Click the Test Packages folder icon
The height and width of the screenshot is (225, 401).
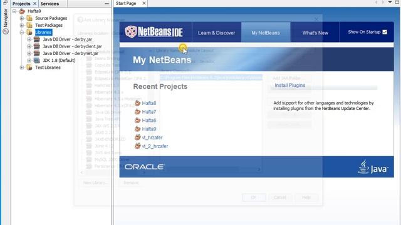click(29, 25)
